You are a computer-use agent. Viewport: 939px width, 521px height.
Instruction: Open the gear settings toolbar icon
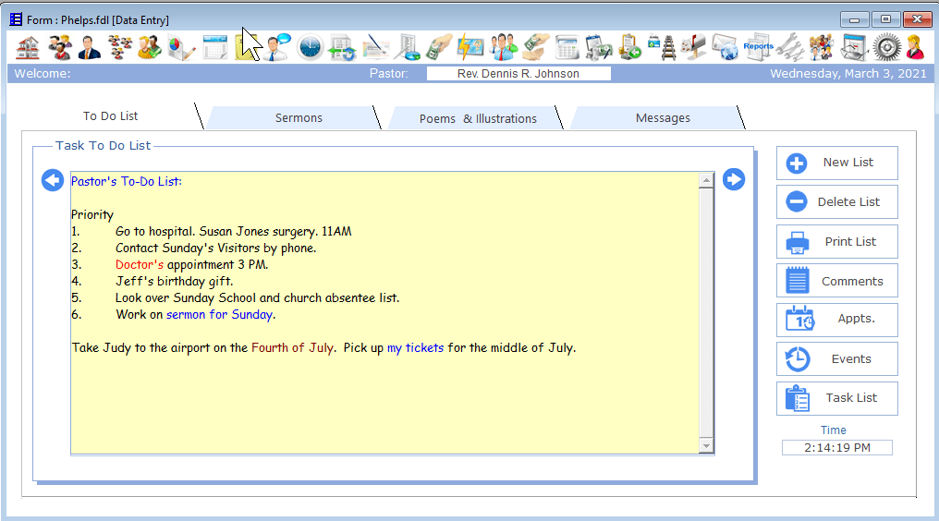pos(887,47)
